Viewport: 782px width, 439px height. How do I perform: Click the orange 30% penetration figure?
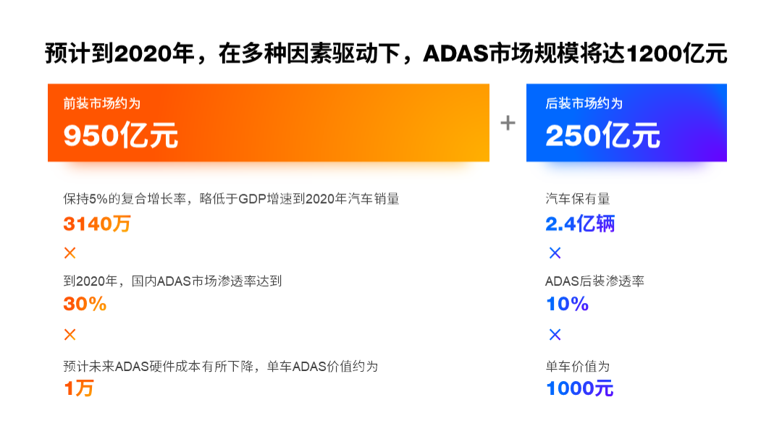tap(85, 304)
